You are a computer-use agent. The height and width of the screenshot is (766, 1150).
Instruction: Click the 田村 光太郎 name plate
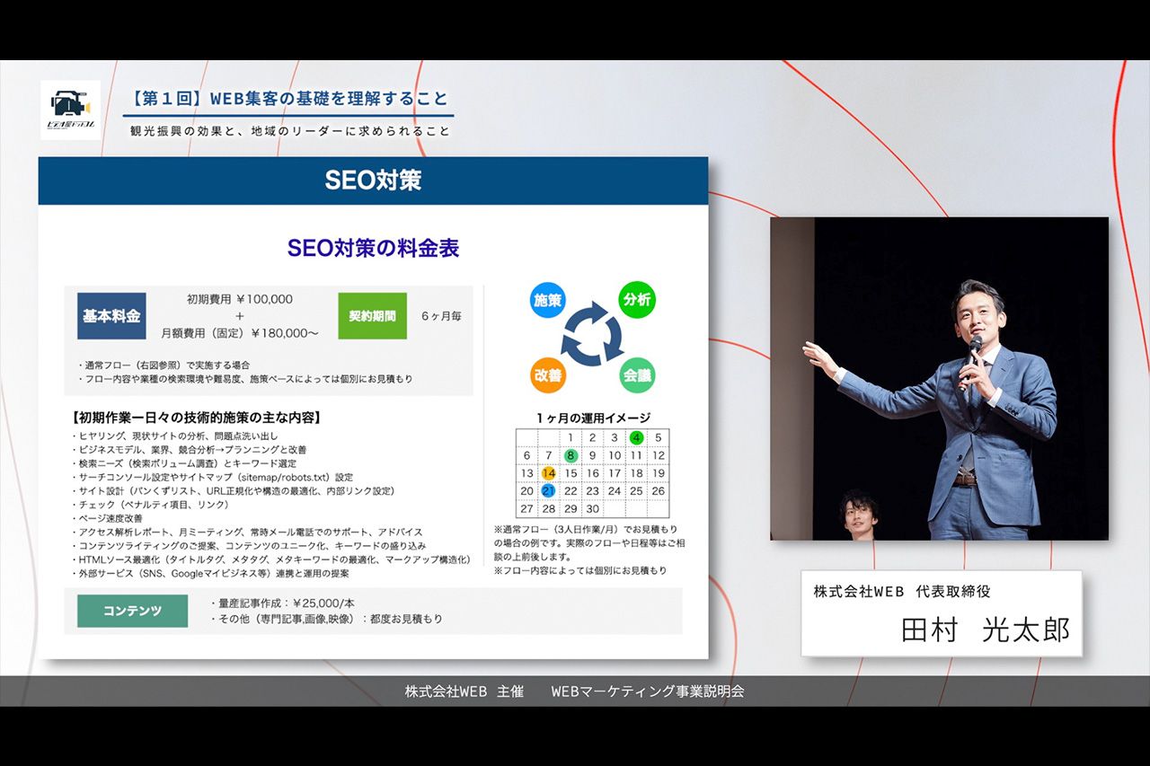click(x=941, y=613)
